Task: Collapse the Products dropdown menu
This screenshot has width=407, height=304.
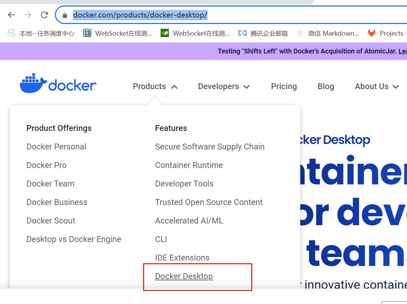Action: click(x=155, y=86)
